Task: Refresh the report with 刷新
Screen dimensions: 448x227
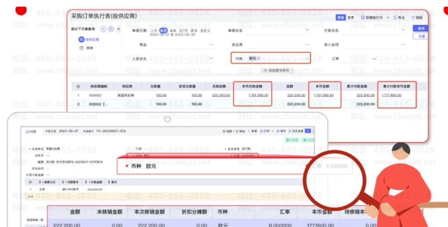Action: click(x=417, y=18)
